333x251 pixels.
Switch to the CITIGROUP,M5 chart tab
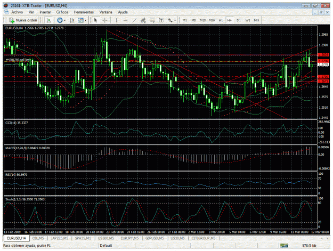(x=204, y=238)
